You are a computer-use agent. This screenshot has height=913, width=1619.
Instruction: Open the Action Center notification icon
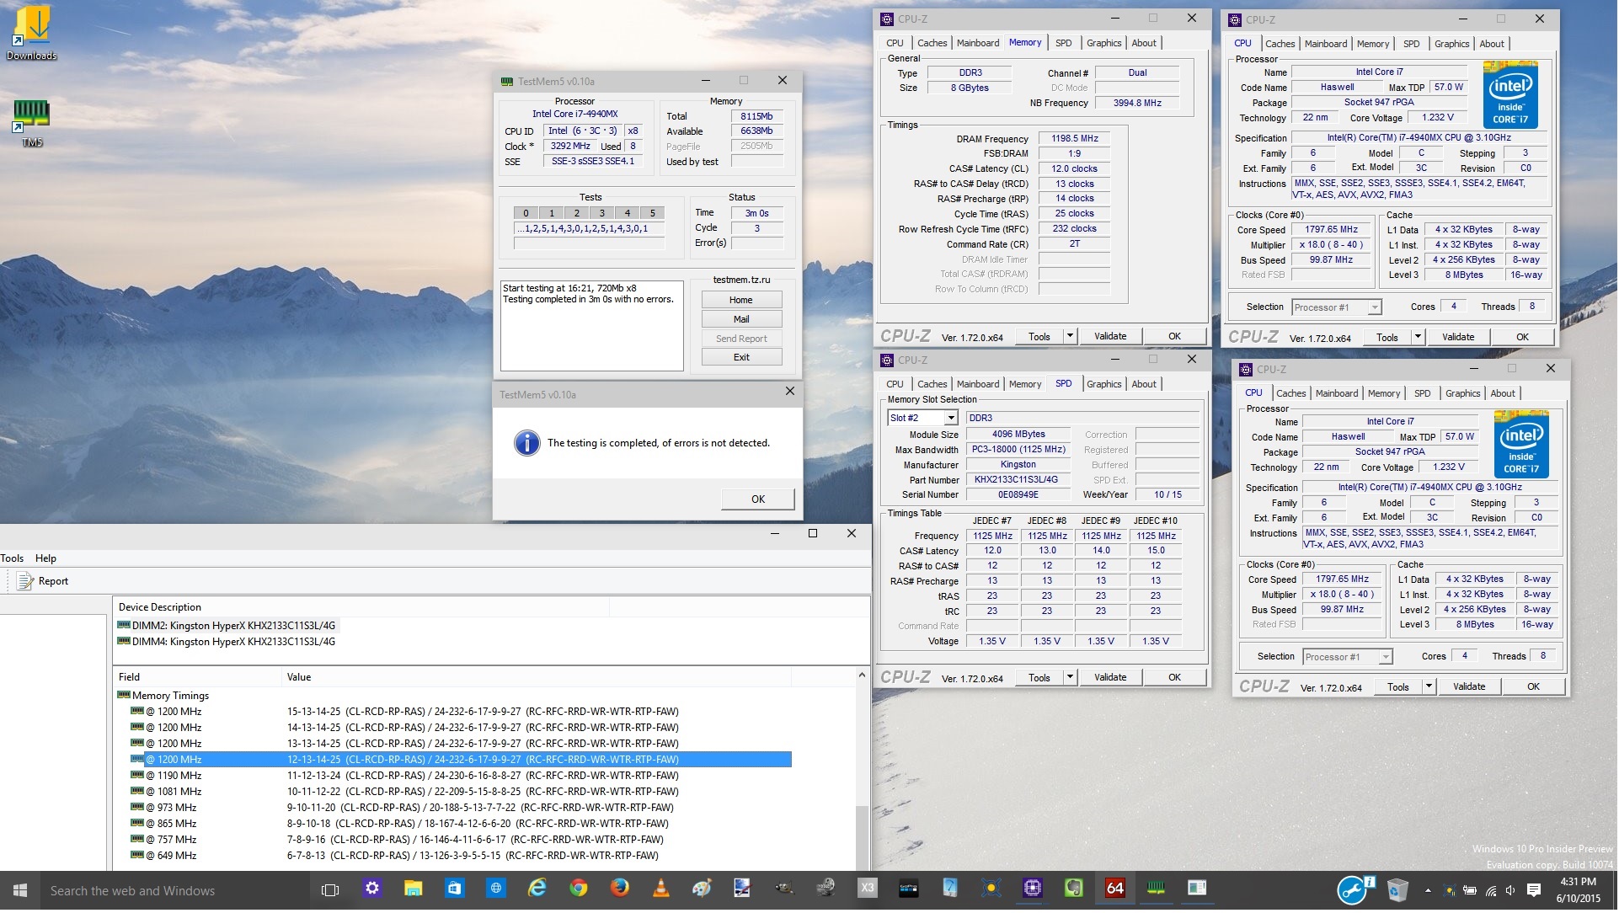1534,893
